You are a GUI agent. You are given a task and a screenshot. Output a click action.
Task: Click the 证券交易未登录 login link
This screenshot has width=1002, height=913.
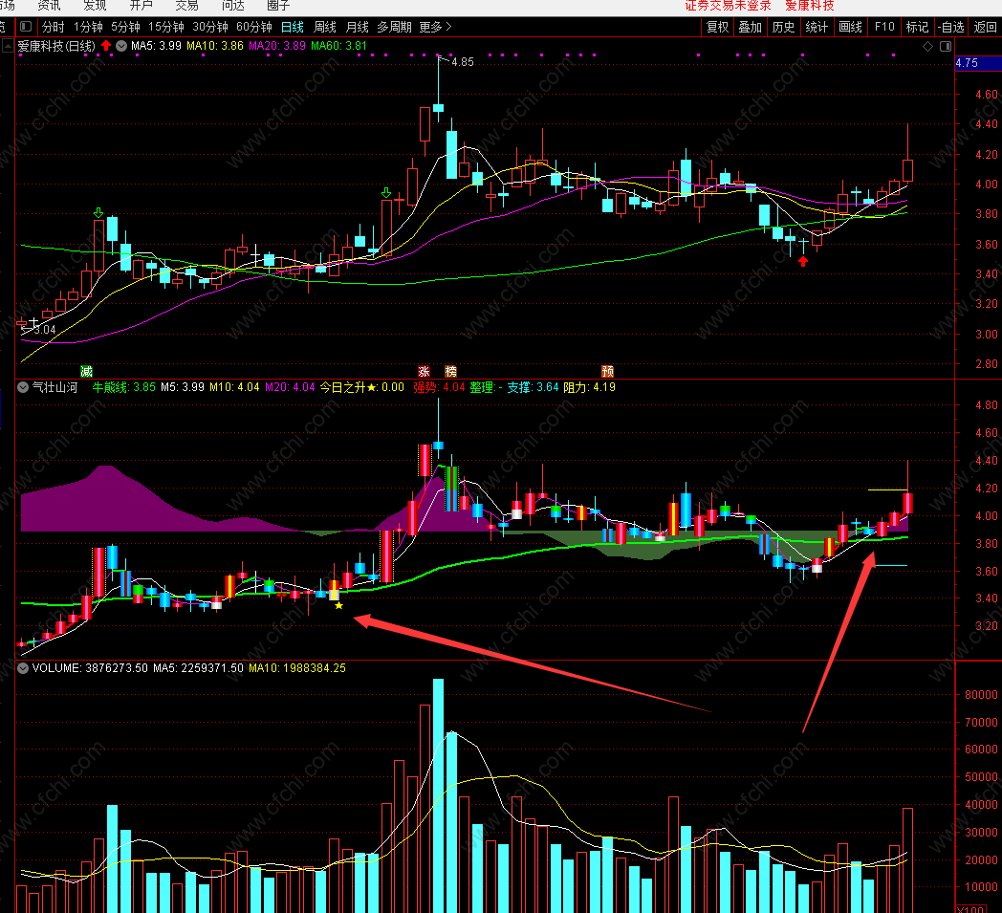click(728, 6)
